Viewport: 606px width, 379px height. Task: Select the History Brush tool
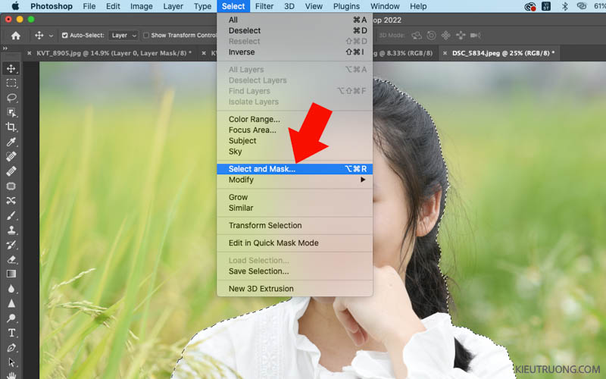click(11, 245)
